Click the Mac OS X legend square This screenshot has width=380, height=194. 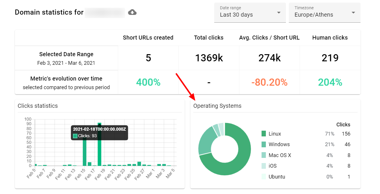tap(264, 155)
